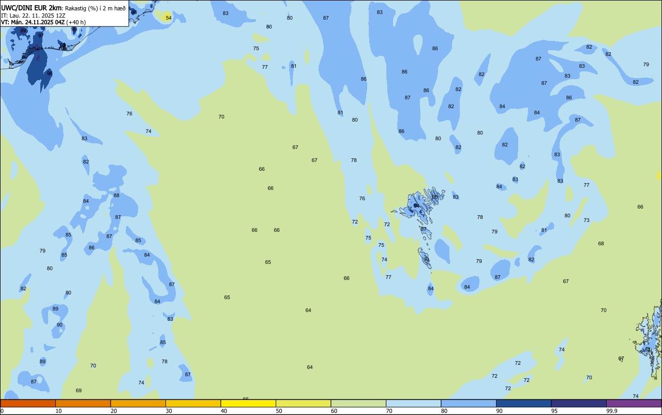Click the medium blue 80–90 legend swatch
Screen dimensions: 662x415
click(x=469, y=403)
